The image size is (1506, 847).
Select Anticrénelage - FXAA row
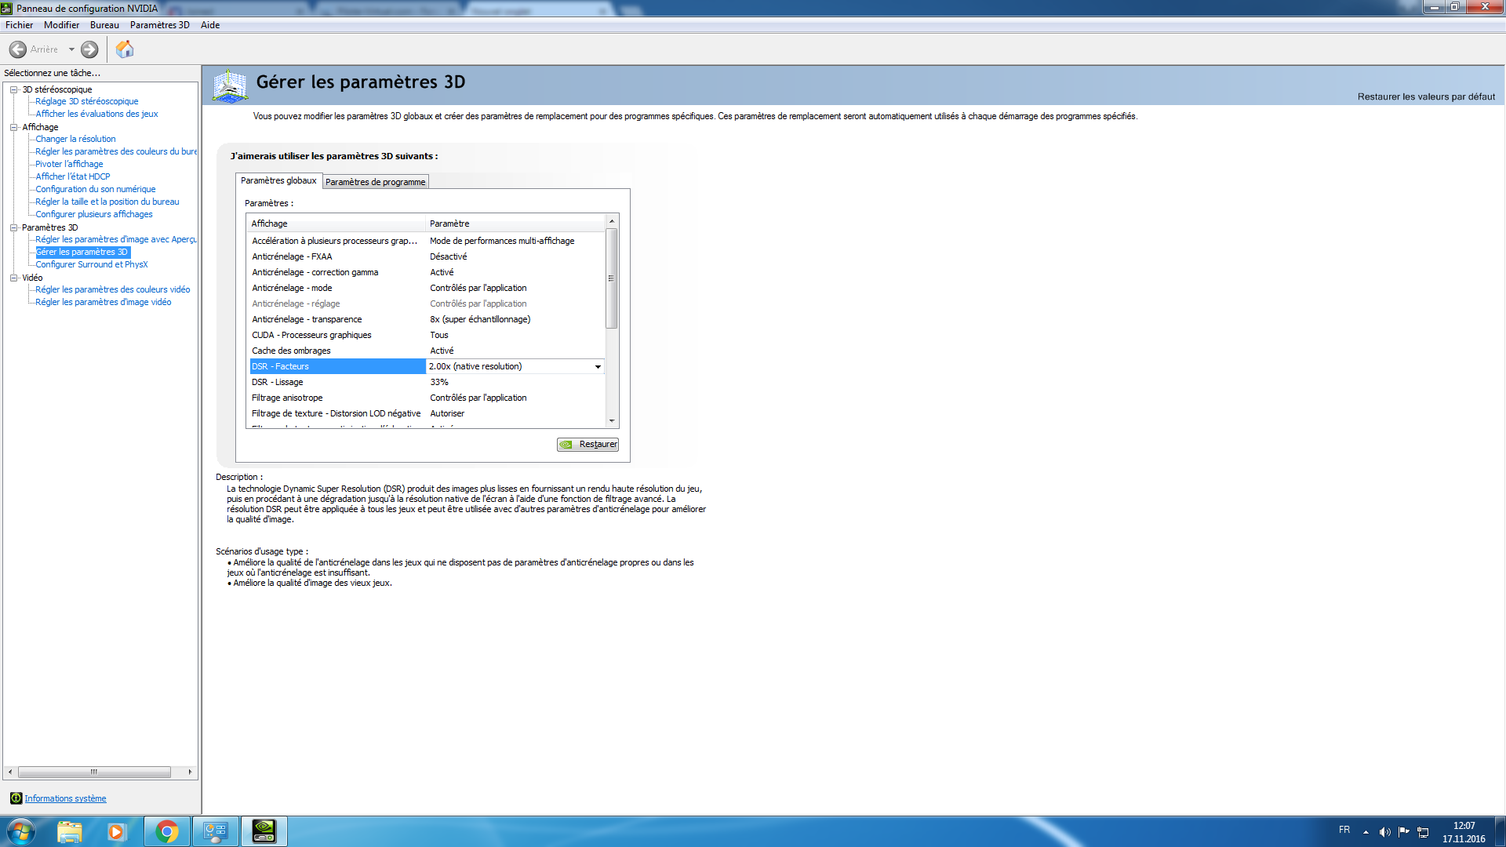coord(427,256)
